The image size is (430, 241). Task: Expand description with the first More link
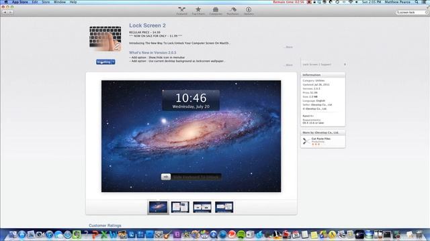289,47
